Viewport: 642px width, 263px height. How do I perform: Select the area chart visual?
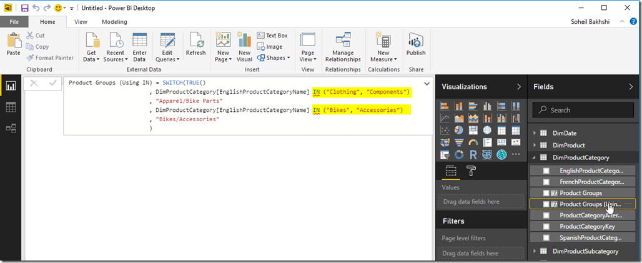pos(458,119)
